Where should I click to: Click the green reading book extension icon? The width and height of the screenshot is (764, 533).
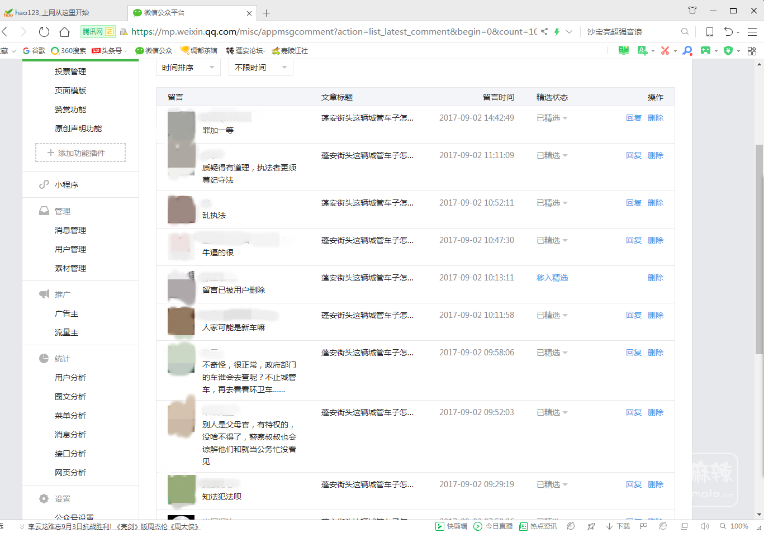pyautogui.click(x=624, y=50)
